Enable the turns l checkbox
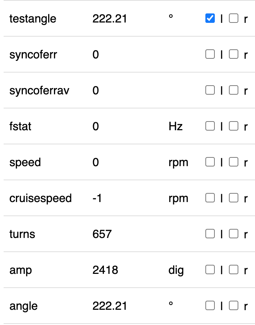Viewport: 255px width, 325px height. (210, 234)
